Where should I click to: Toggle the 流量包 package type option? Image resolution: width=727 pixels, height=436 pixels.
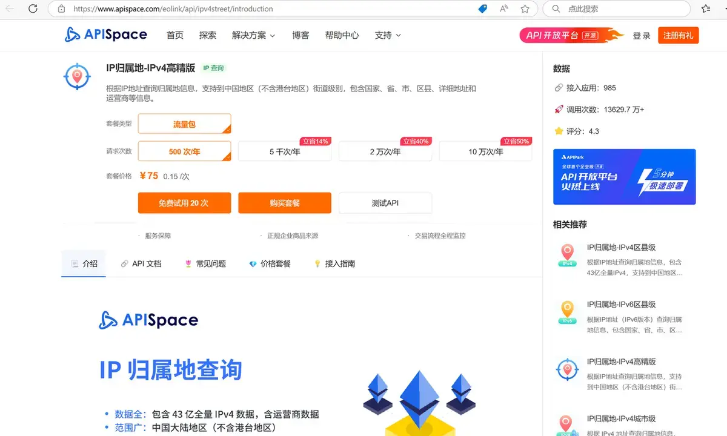tap(184, 124)
